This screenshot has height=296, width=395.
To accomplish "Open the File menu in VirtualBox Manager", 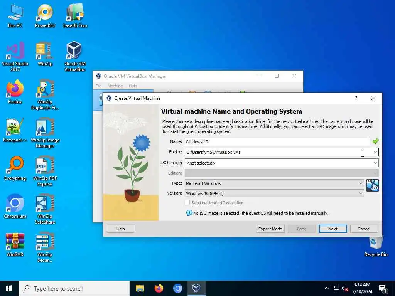I will tap(98, 86).
